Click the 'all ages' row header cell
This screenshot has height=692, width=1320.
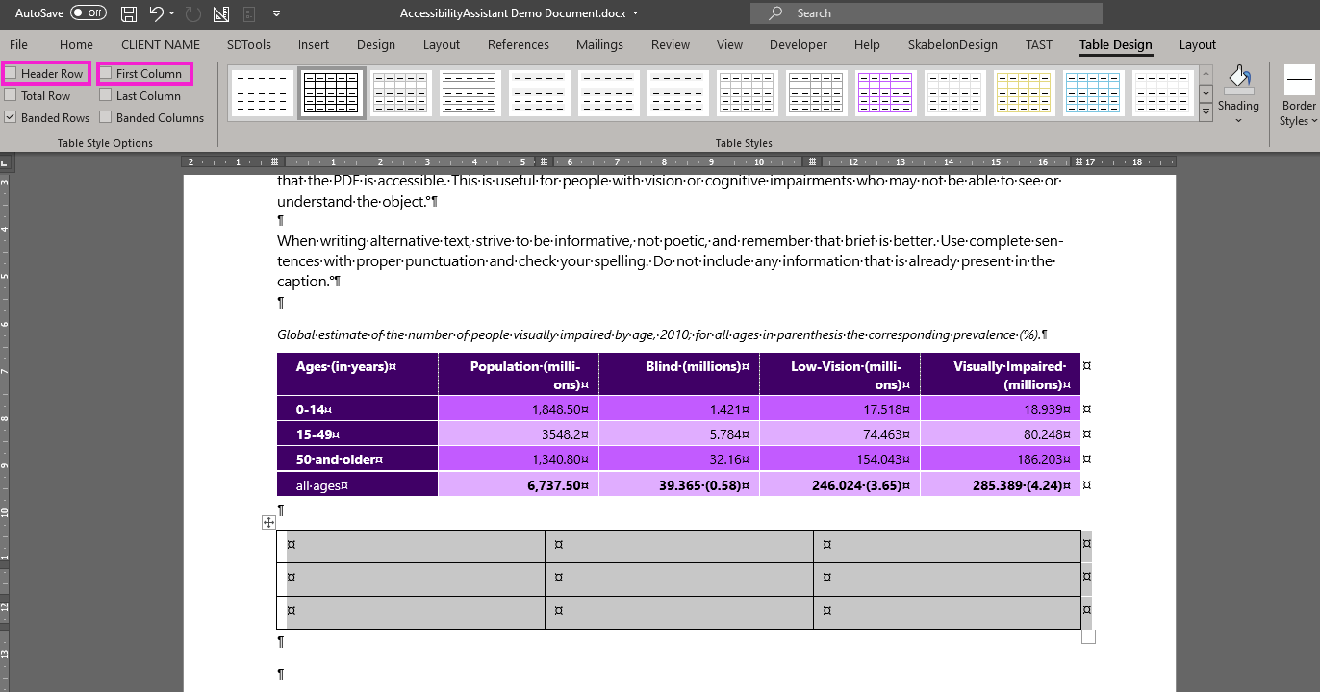(357, 485)
